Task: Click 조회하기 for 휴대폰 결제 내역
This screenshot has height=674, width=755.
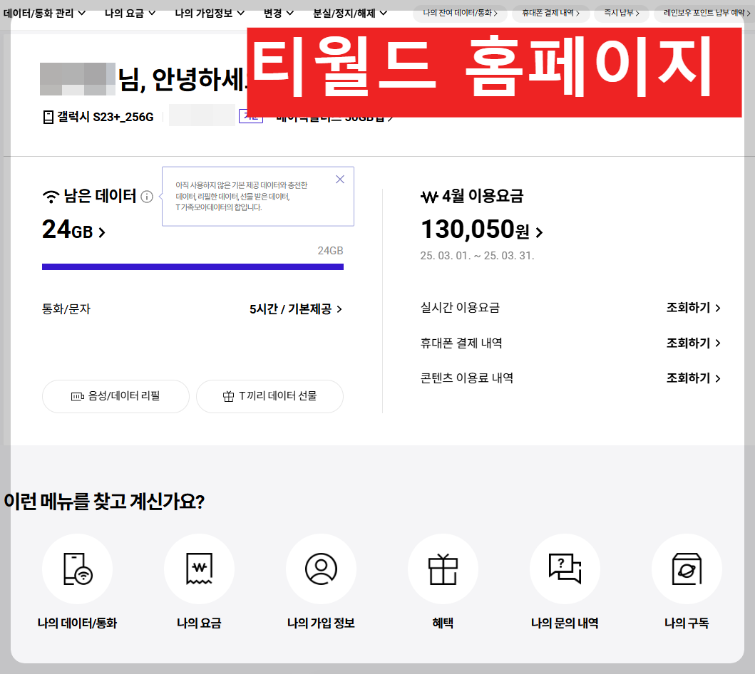Action: tap(694, 343)
